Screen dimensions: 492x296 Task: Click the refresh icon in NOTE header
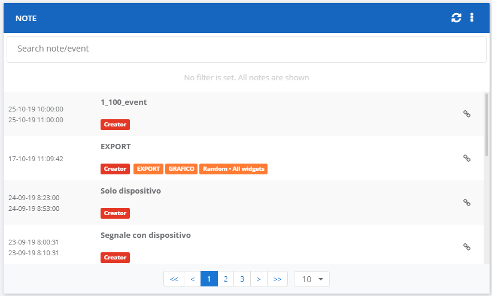[456, 17]
